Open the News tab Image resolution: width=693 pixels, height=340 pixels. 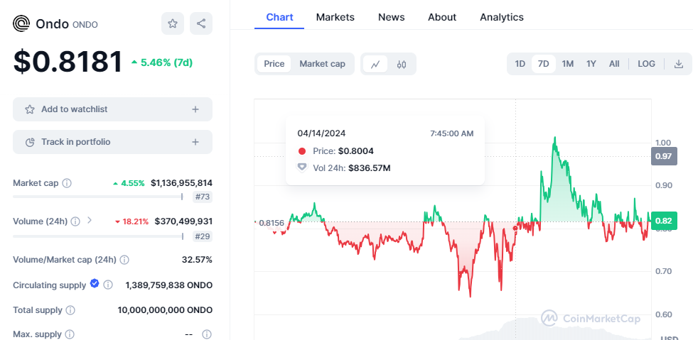391,17
